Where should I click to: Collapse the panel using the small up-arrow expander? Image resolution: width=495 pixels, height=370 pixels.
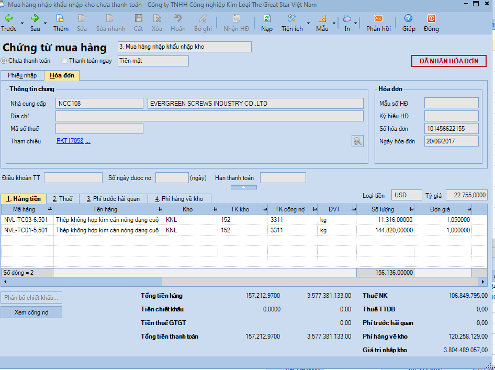pyautogui.click(x=244, y=187)
